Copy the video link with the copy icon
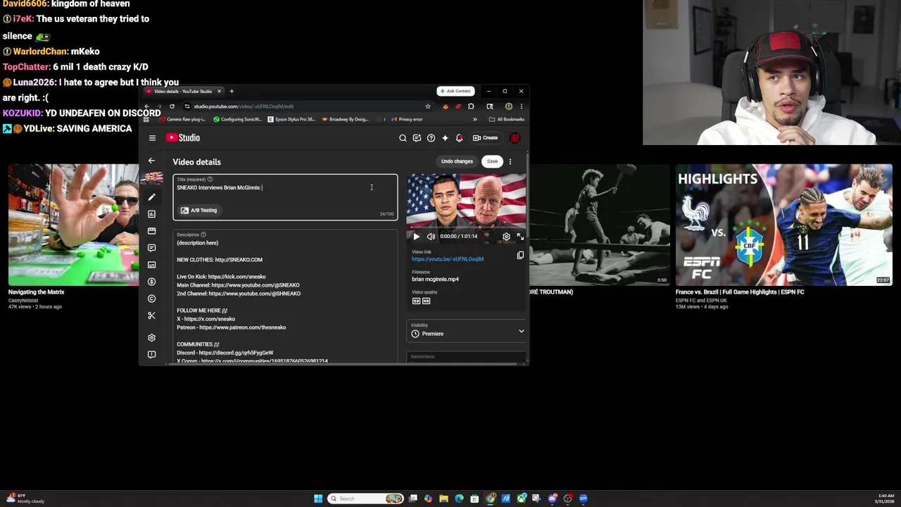Screen dimensions: 901x507 [520, 256]
